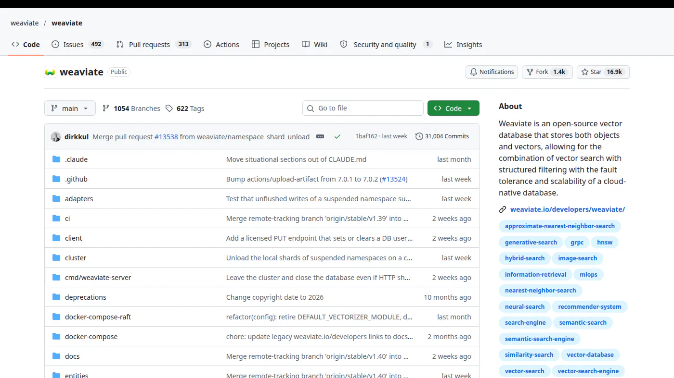
Task: Click the green commit status checkmark
Action: click(337, 136)
